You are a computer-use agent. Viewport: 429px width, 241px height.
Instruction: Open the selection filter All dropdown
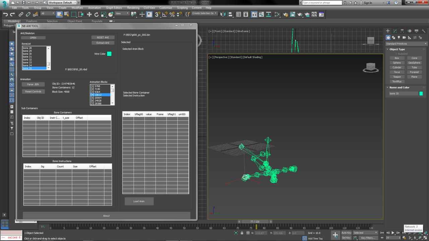(48, 14)
